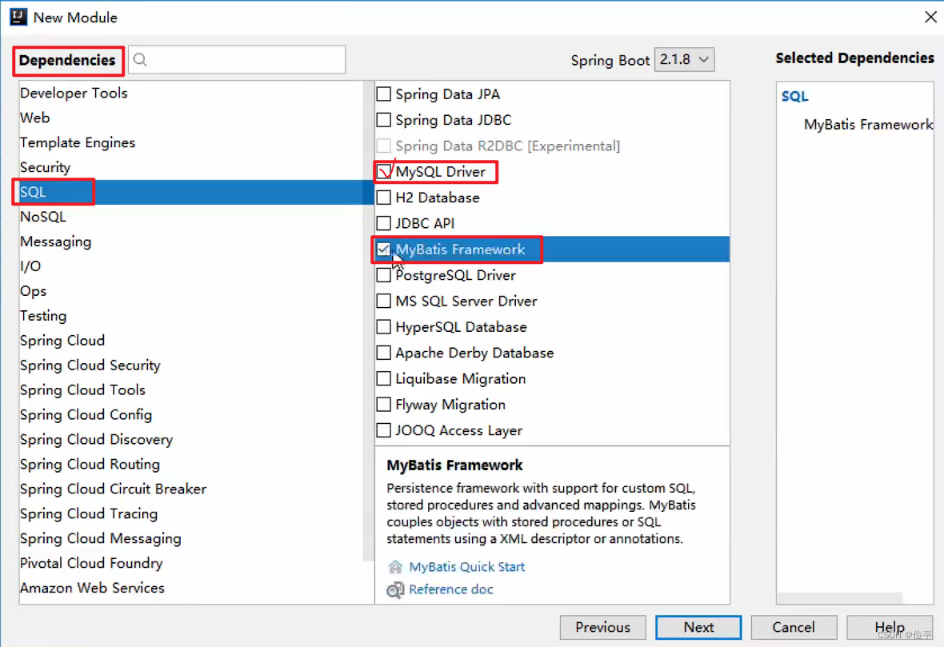Check the H2 Database checkbox

[x=383, y=198]
